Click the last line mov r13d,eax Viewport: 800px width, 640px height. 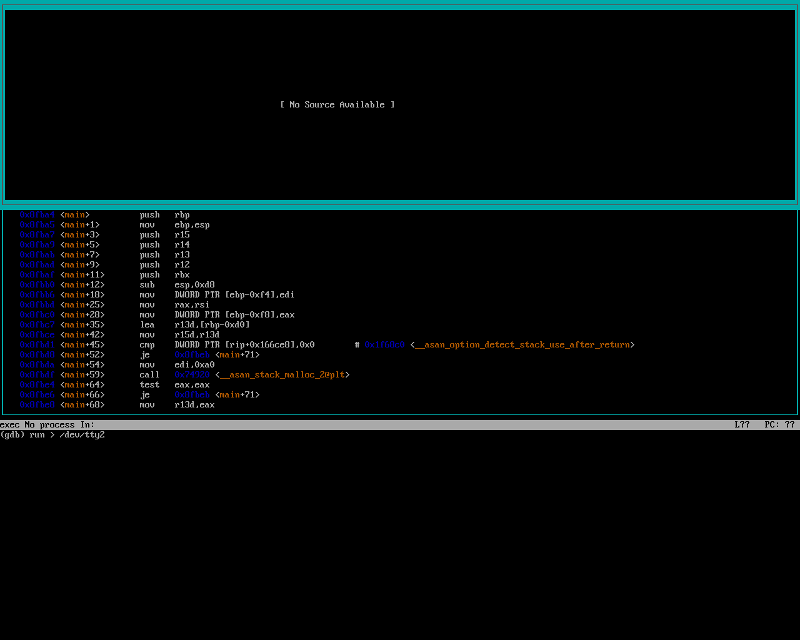pos(177,405)
